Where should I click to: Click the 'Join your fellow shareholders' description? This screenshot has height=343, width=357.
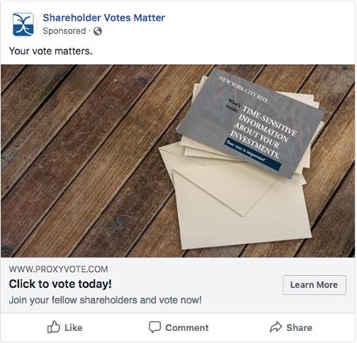pos(105,300)
